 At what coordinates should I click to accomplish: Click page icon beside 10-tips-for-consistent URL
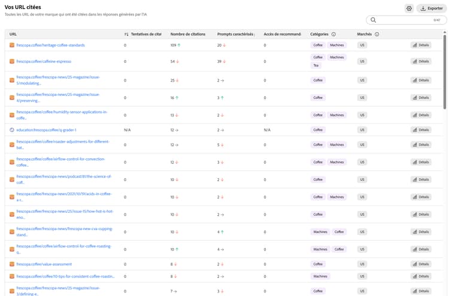tap(12, 276)
